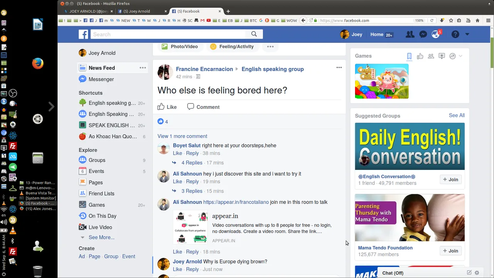
Task: Reload page with the Firefox reload button
Action: tap(432, 20)
